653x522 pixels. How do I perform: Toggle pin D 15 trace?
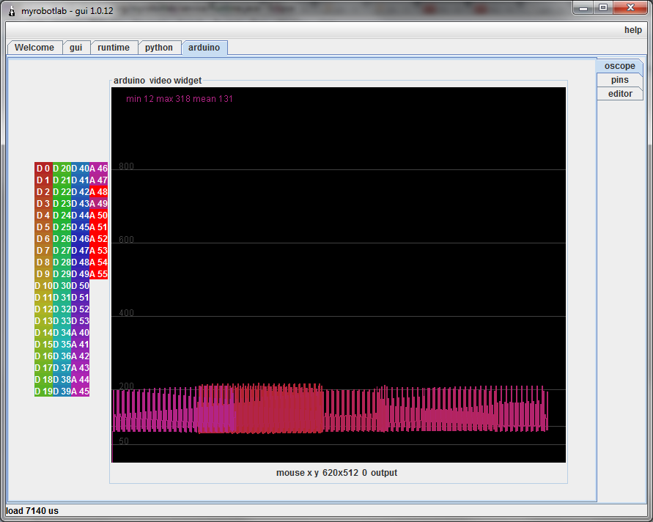pos(43,344)
